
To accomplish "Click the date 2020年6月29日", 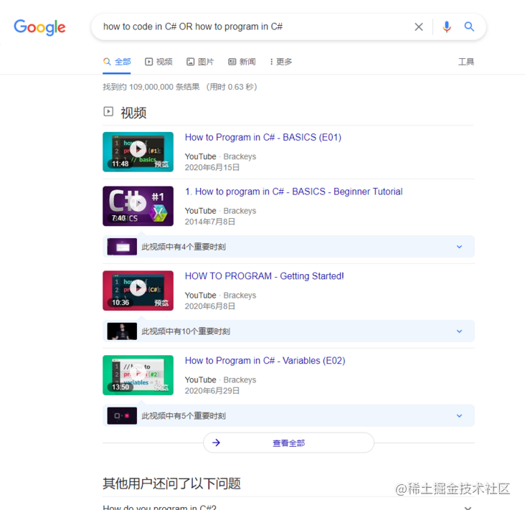I will pos(212,391).
